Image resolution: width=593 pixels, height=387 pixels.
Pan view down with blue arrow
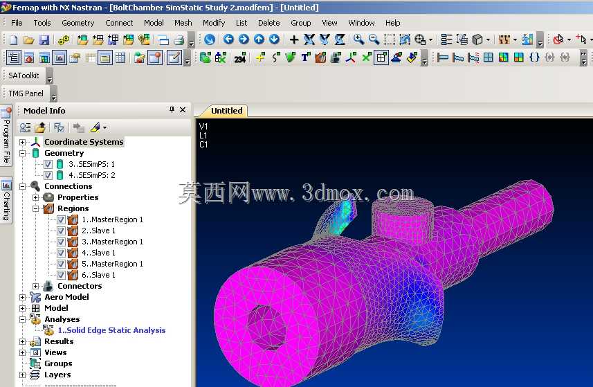tap(275, 39)
